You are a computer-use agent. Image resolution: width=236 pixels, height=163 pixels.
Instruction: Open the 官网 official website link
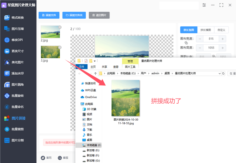[x=46, y=158]
